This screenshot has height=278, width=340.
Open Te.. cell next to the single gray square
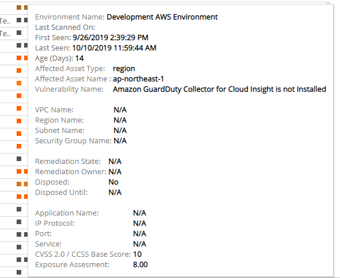[5, 34]
